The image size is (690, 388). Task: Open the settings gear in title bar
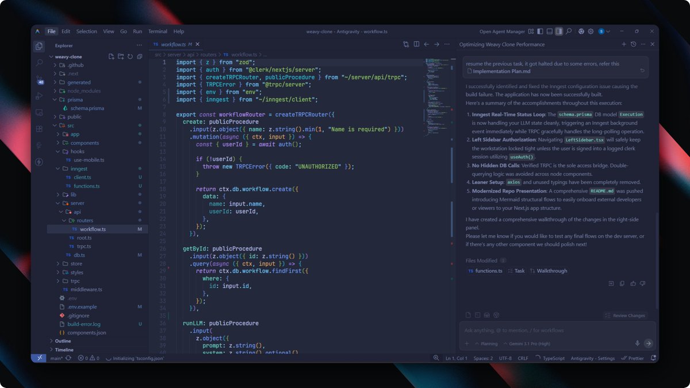tap(591, 31)
